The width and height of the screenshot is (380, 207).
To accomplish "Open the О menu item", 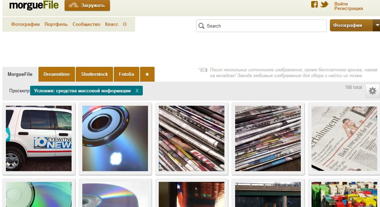I will tap(124, 24).
